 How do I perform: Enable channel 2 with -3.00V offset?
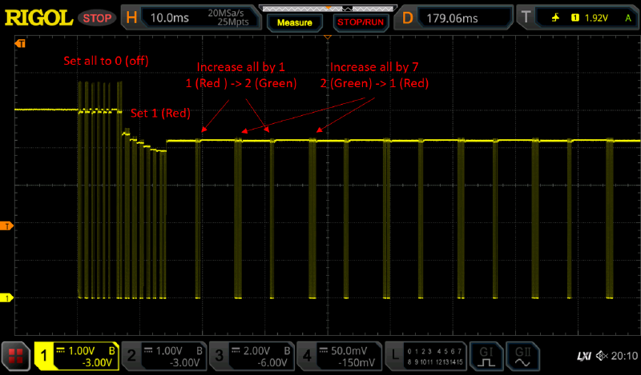click(164, 354)
